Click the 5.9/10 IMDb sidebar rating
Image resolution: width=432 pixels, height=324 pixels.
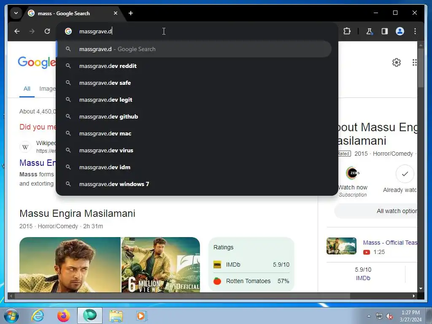click(x=363, y=273)
